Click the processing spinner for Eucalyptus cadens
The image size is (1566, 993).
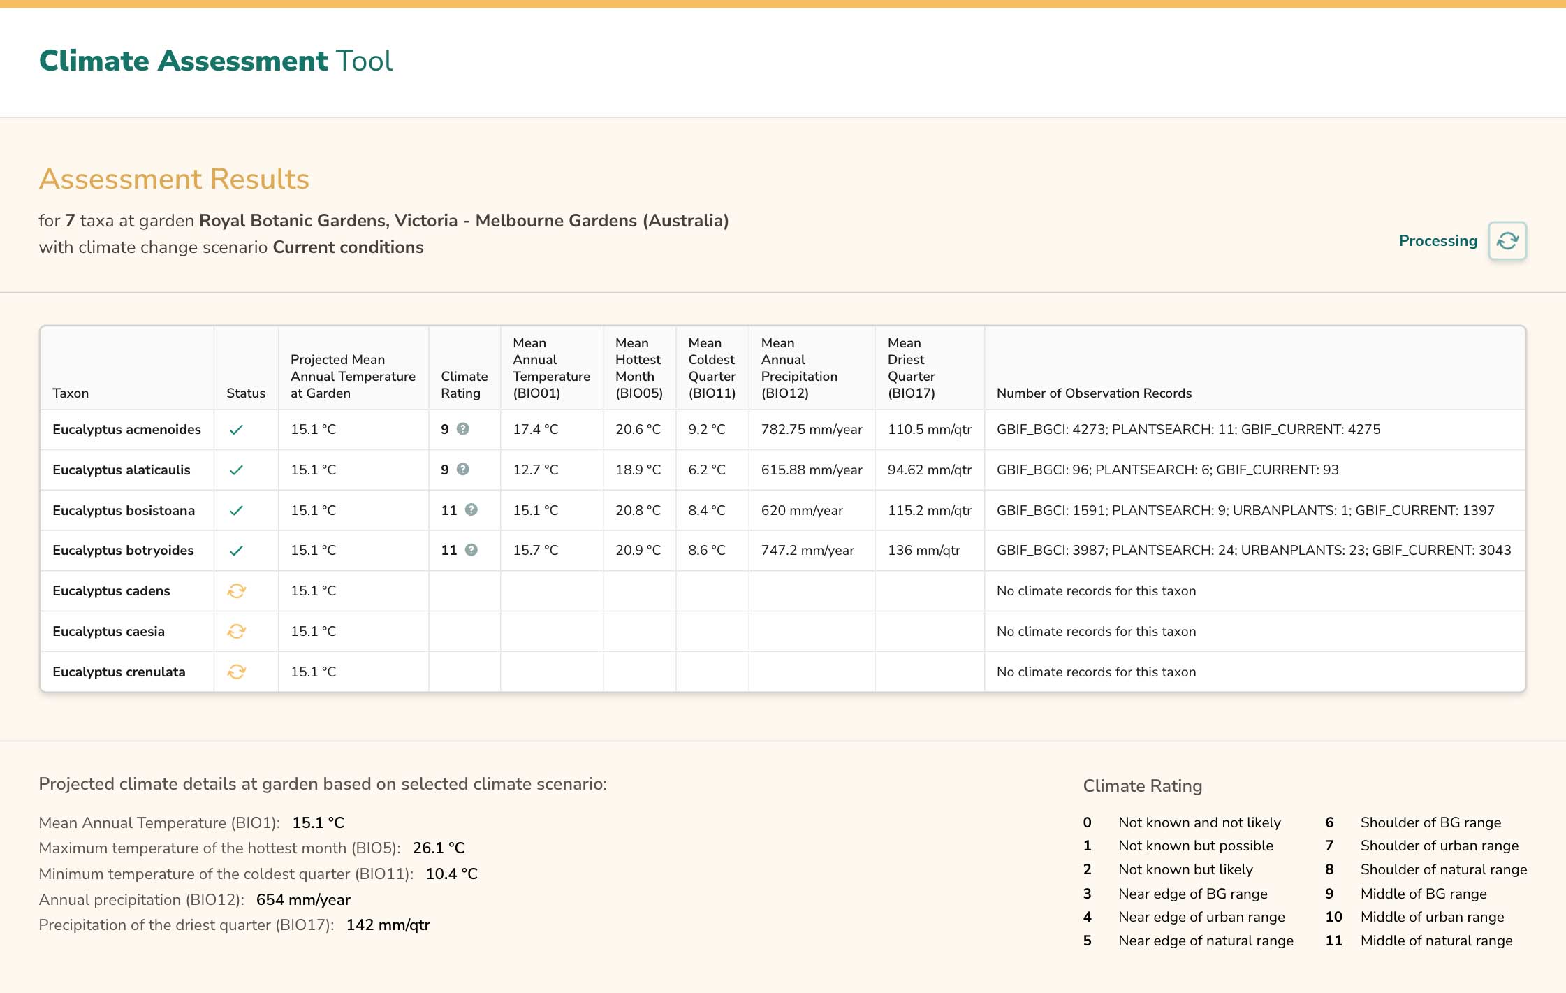tap(237, 590)
